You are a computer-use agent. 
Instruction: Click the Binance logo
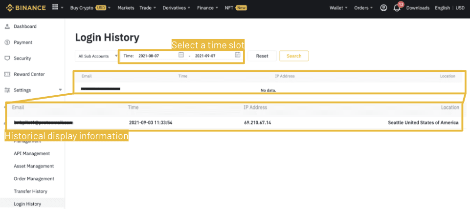[x=24, y=8]
